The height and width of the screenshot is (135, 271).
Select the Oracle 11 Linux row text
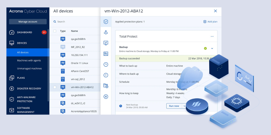click(79, 63)
